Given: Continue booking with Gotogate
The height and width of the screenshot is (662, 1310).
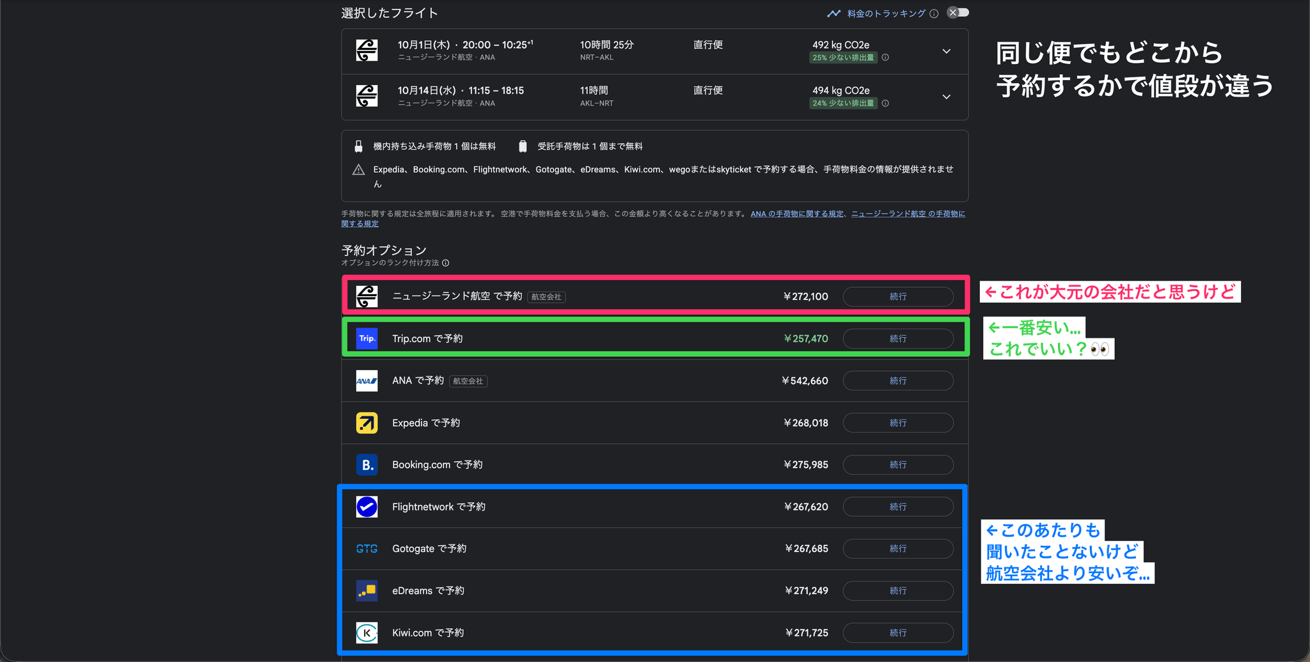Looking at the screenshot, I should pyautogui.click(x=898, y=549).
